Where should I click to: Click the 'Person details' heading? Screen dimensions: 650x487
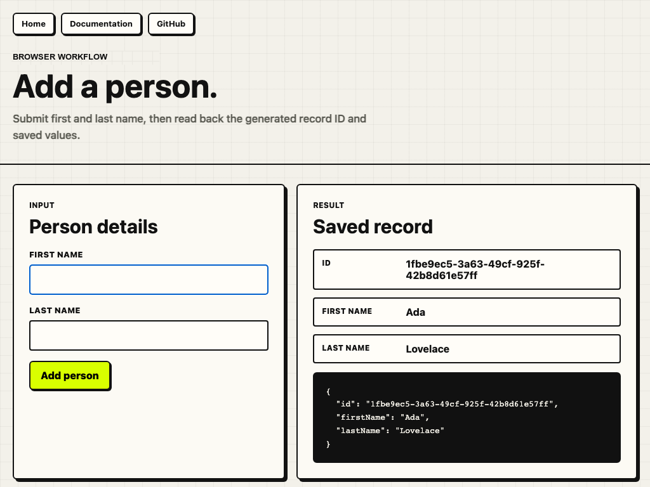[93, 227]
